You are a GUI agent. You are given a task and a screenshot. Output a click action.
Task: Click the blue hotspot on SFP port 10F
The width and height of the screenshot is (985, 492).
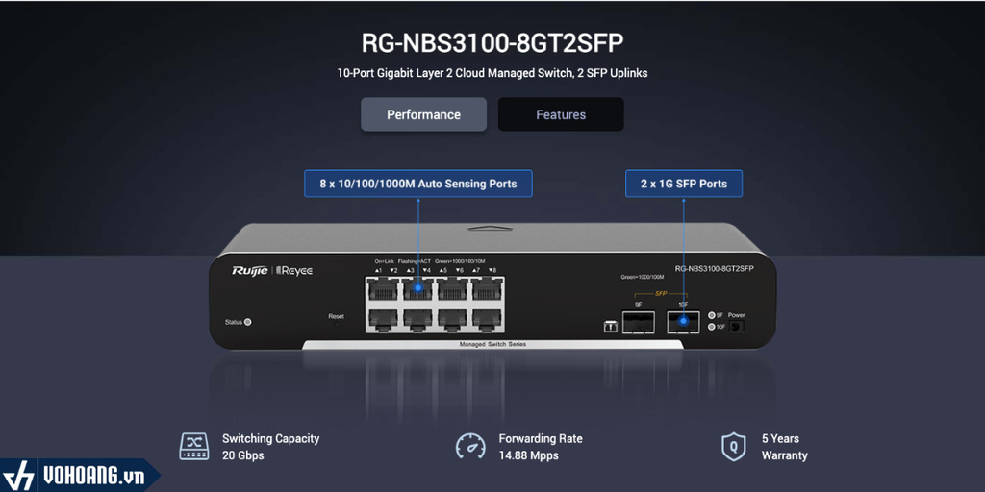(x=684, y=323)
